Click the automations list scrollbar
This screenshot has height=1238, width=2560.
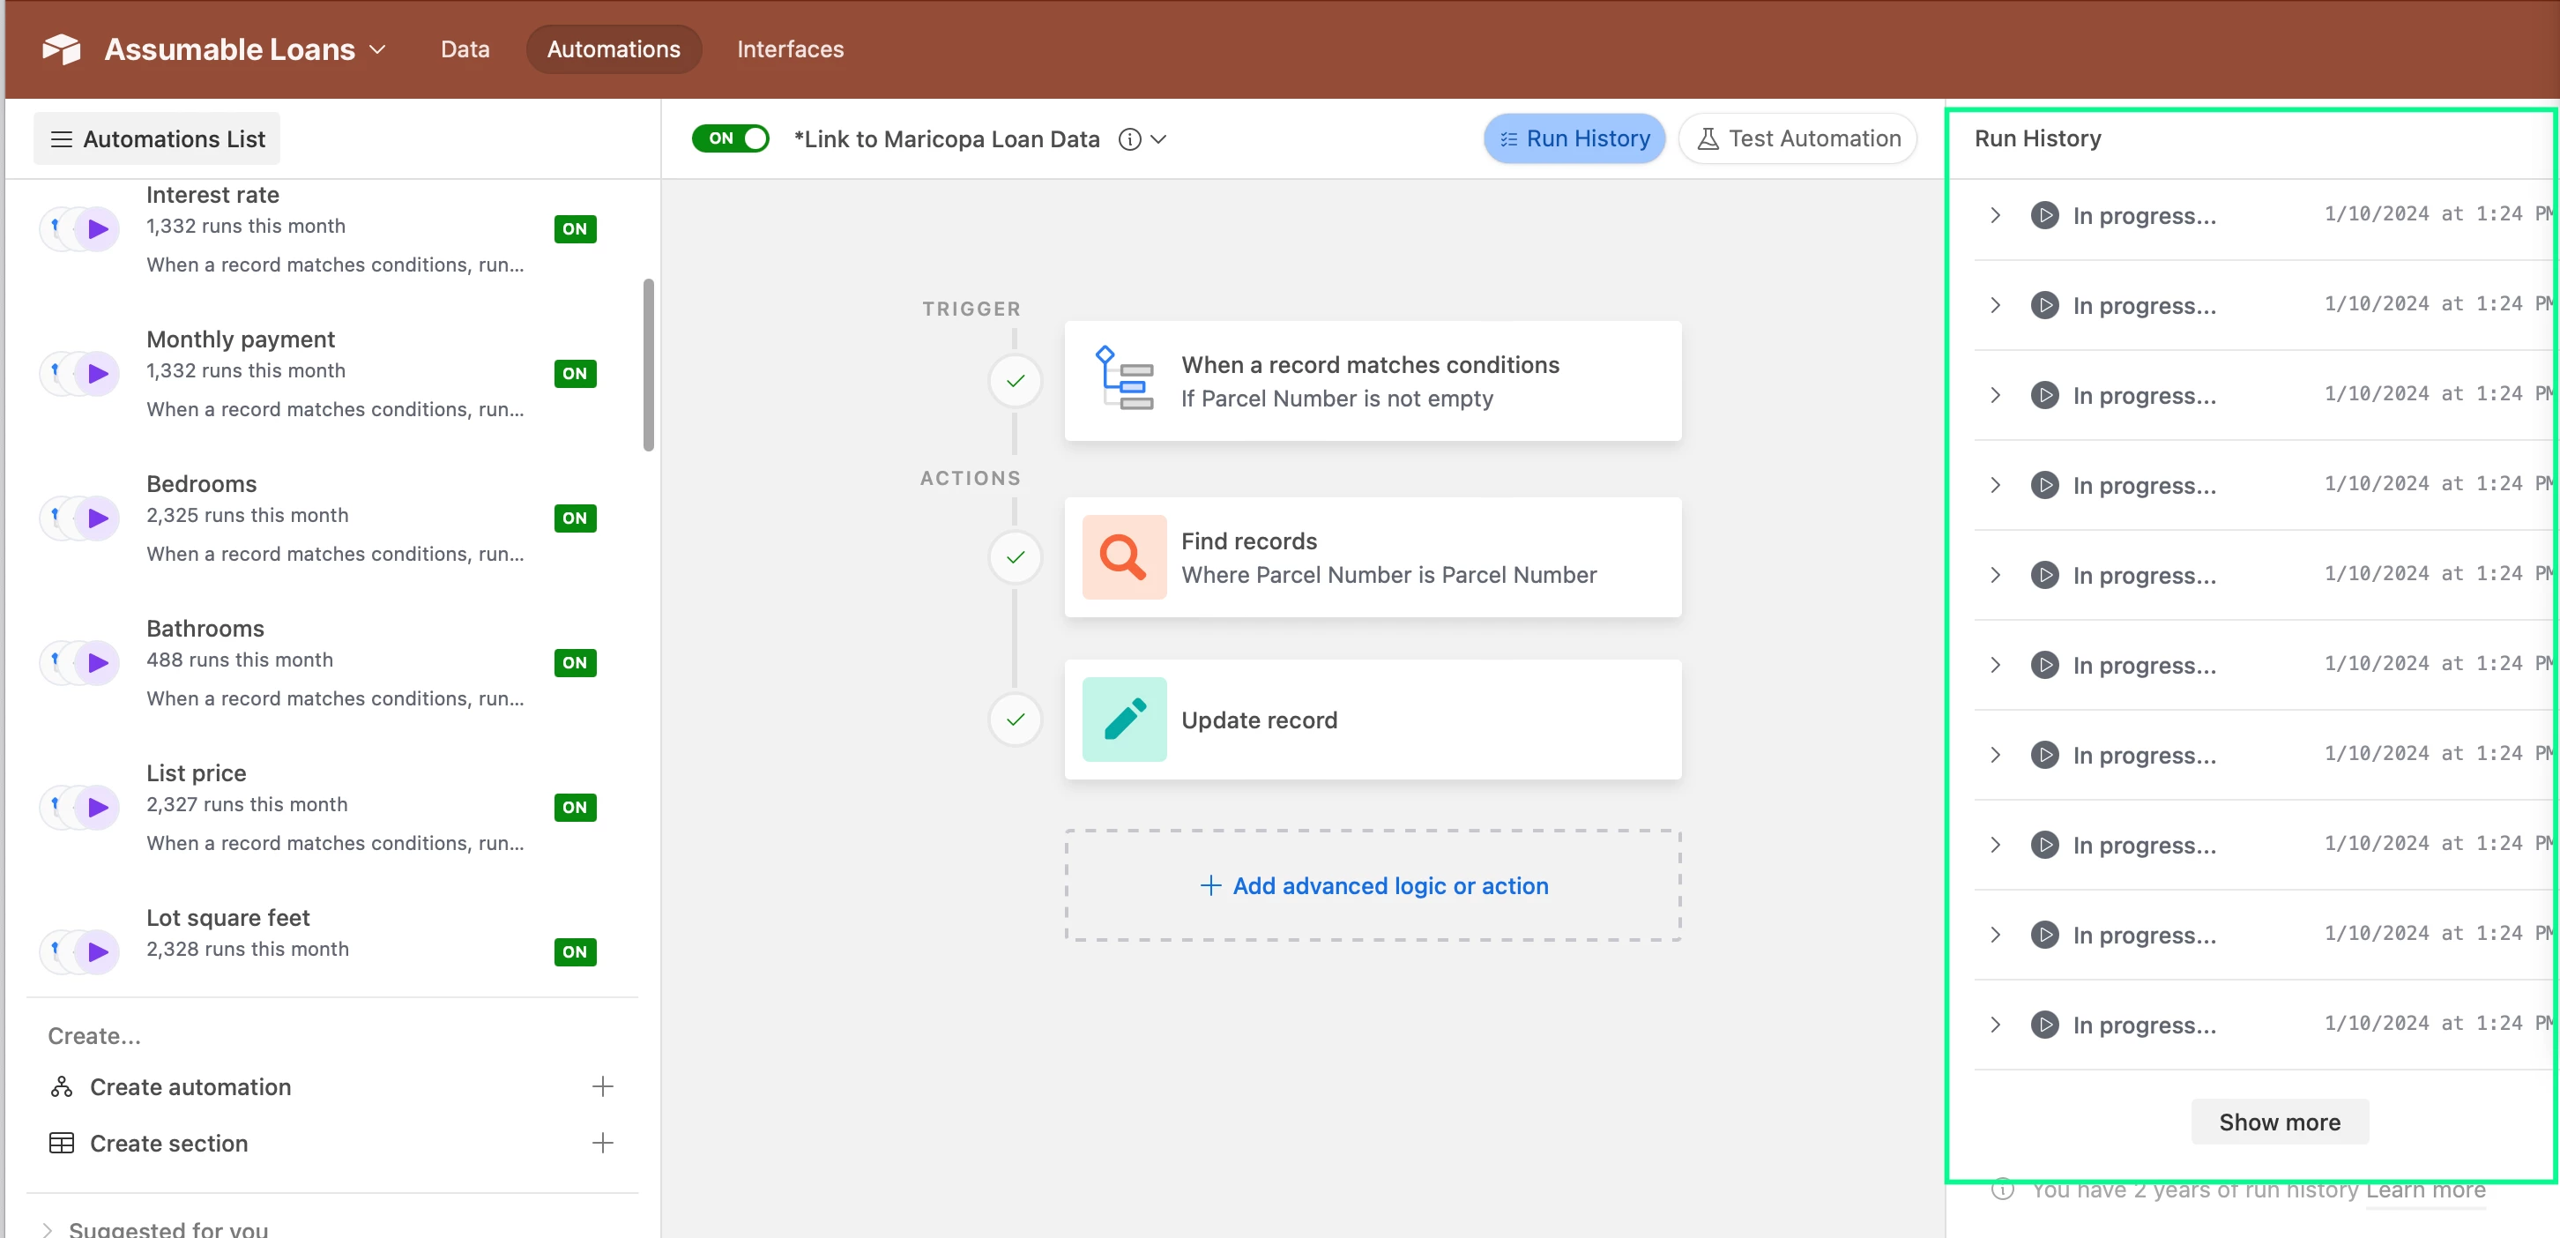[648, 365]
